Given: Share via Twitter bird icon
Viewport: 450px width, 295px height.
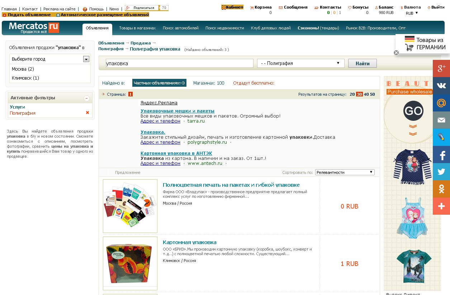Looking at the screenshot, I should 441,172.
